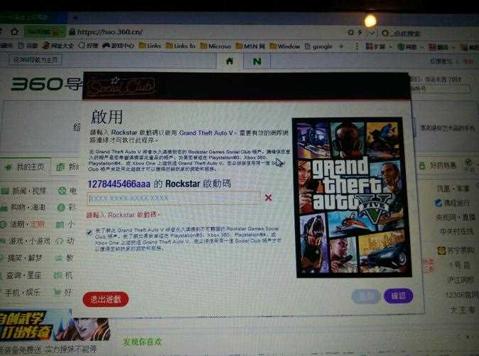Open the 游戏·小游戏 category link
The image size is (479, 356).
[x=29, y=241]
